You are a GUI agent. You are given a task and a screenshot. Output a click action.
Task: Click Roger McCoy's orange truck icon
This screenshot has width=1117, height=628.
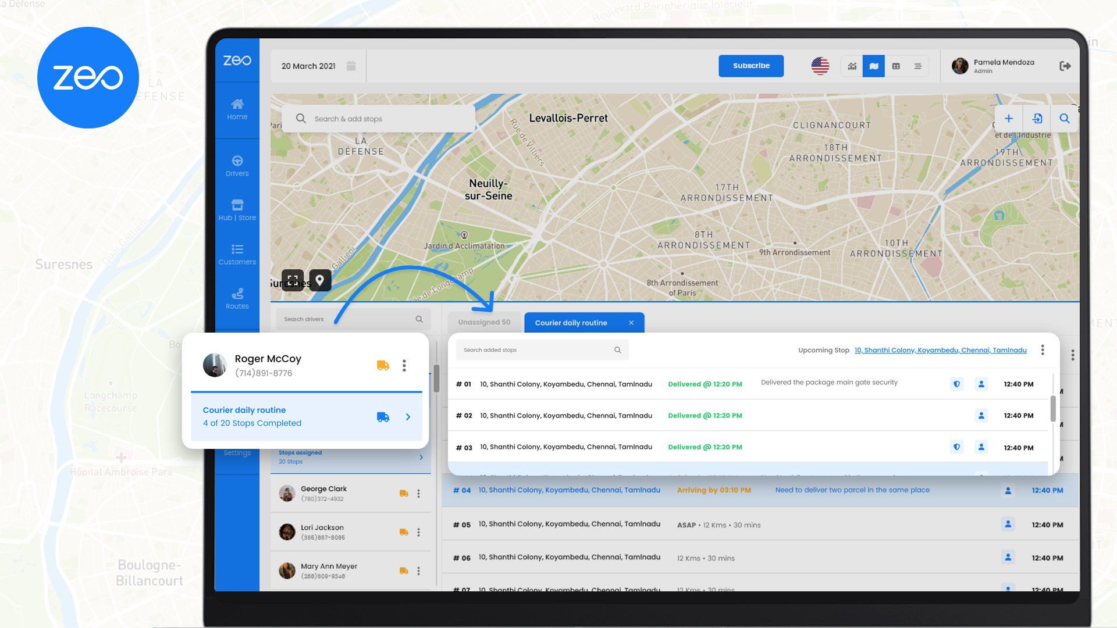click(383, 365)
